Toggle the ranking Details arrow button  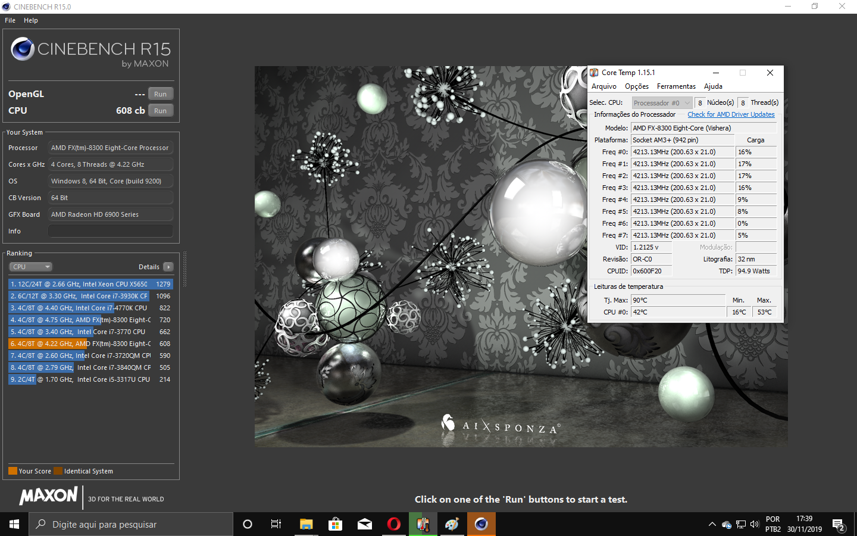point(168,267)
